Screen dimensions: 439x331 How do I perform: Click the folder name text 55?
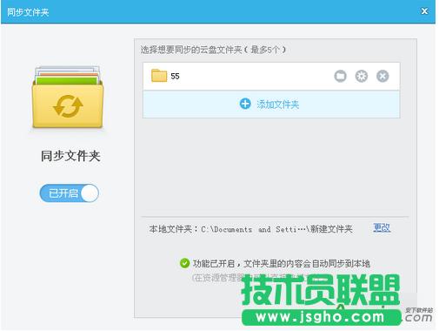[x=175, y=77]
